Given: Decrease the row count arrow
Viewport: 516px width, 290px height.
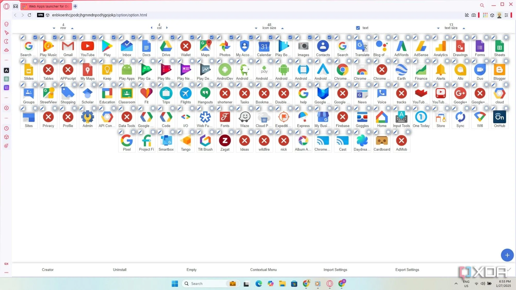Looking at the screenshot, I should click(x=54, y=28).
